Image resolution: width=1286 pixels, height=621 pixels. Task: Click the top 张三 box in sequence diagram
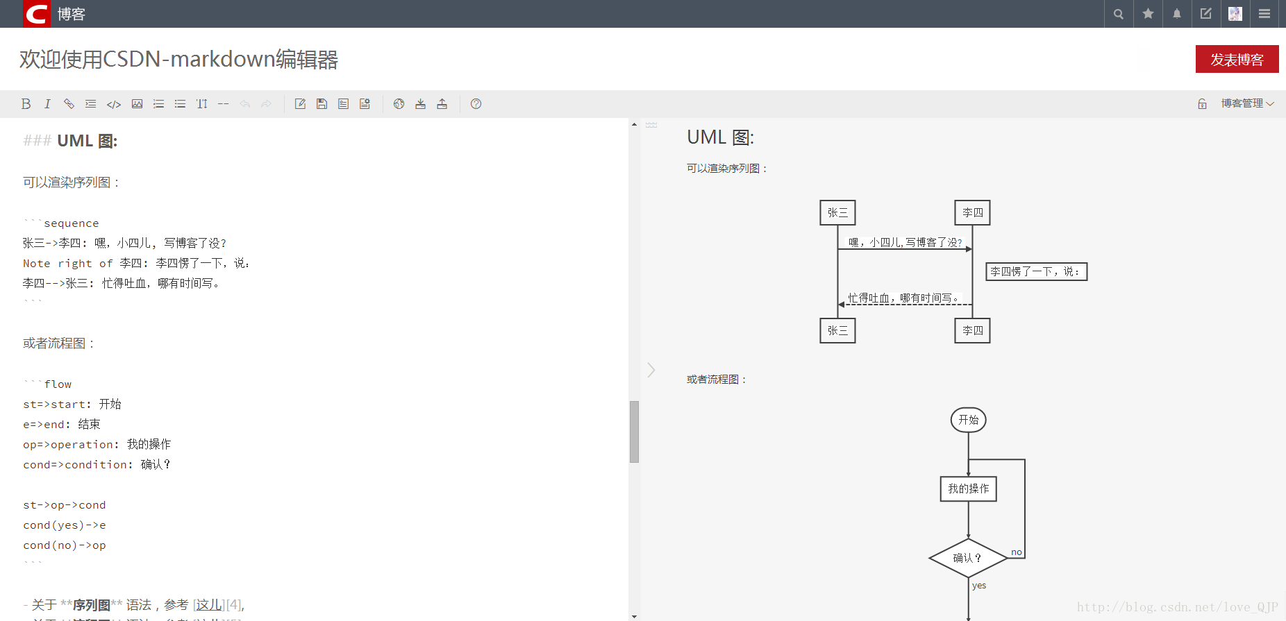pos(837,213)
